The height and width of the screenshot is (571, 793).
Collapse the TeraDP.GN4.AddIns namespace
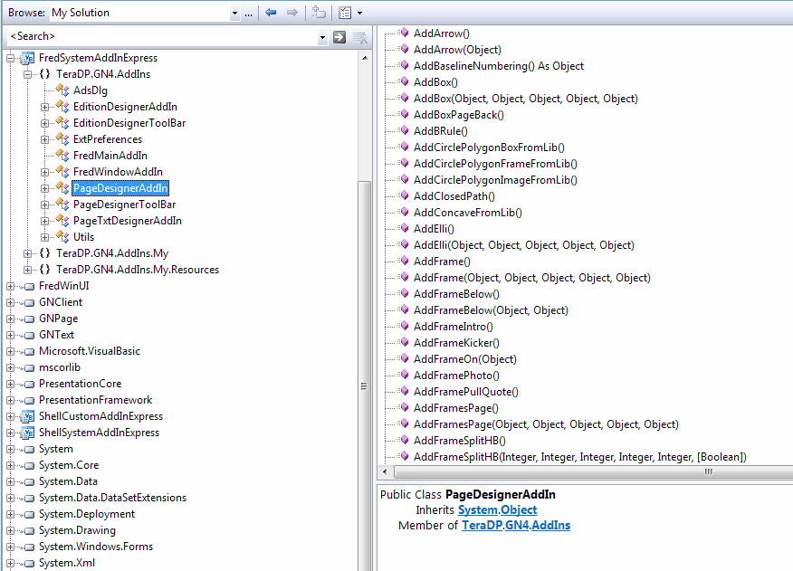[27, 74]
